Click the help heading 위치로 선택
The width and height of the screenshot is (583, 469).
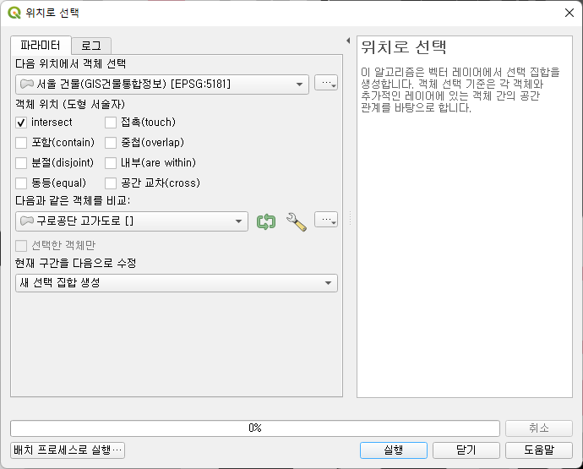tap(403, 47)
